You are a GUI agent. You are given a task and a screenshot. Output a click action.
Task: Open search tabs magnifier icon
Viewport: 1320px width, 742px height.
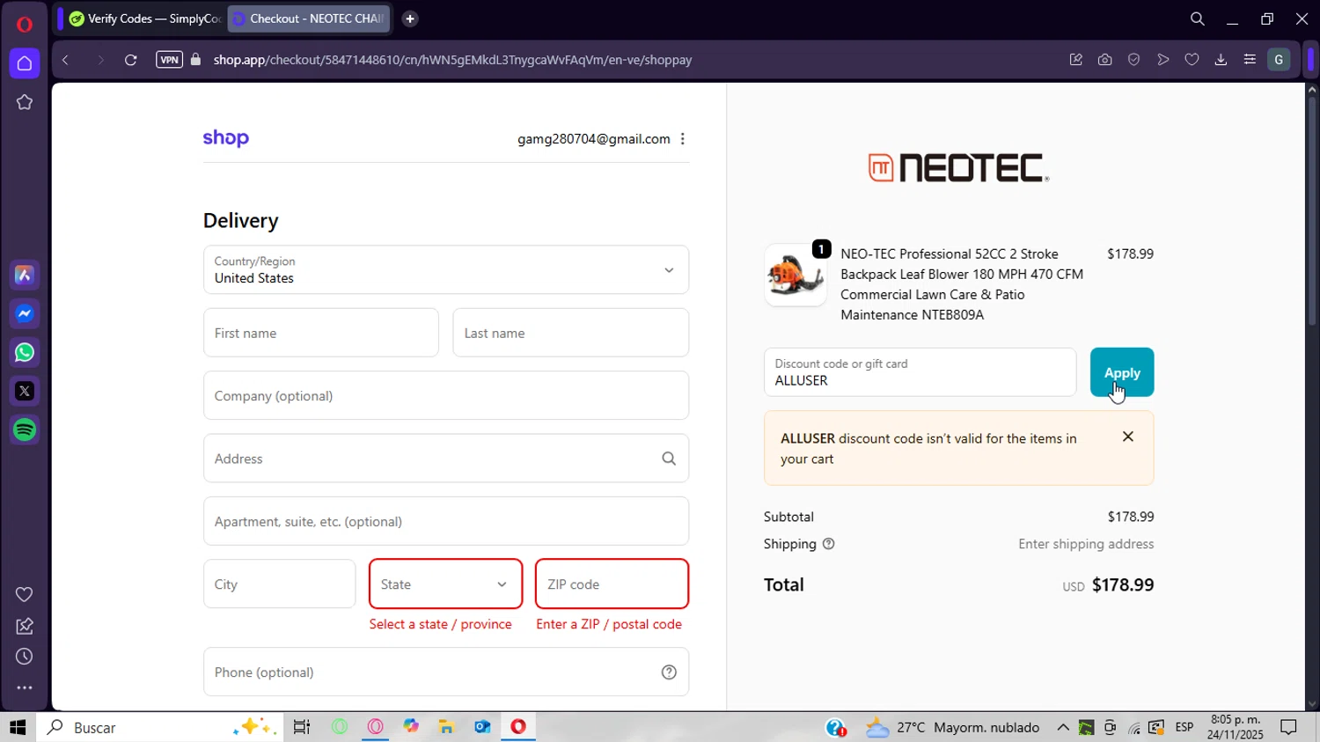point(1197,18)
